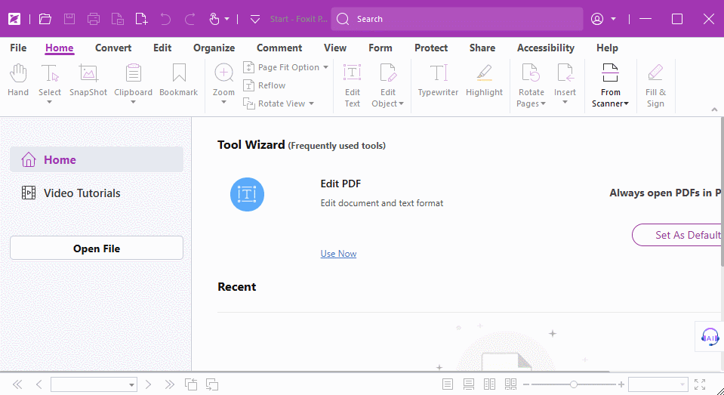Click the horizontal scrollbar at bottom
The width and height of the screenshot is (724, 395).
(305, 372)
